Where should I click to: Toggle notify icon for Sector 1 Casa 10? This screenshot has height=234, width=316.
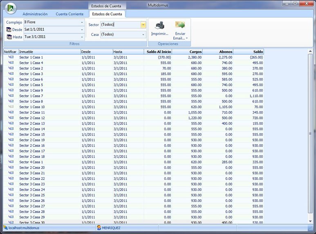(11, 107)
